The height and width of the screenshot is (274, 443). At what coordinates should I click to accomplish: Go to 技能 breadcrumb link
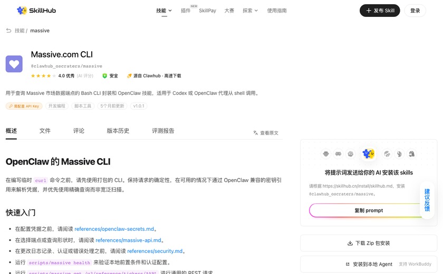(20, 31)
